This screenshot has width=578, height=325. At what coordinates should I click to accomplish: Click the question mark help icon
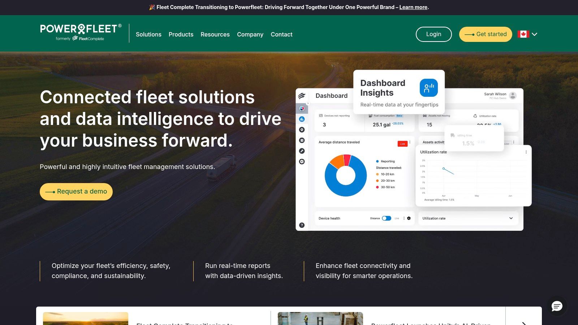click(x=302, y=225)
